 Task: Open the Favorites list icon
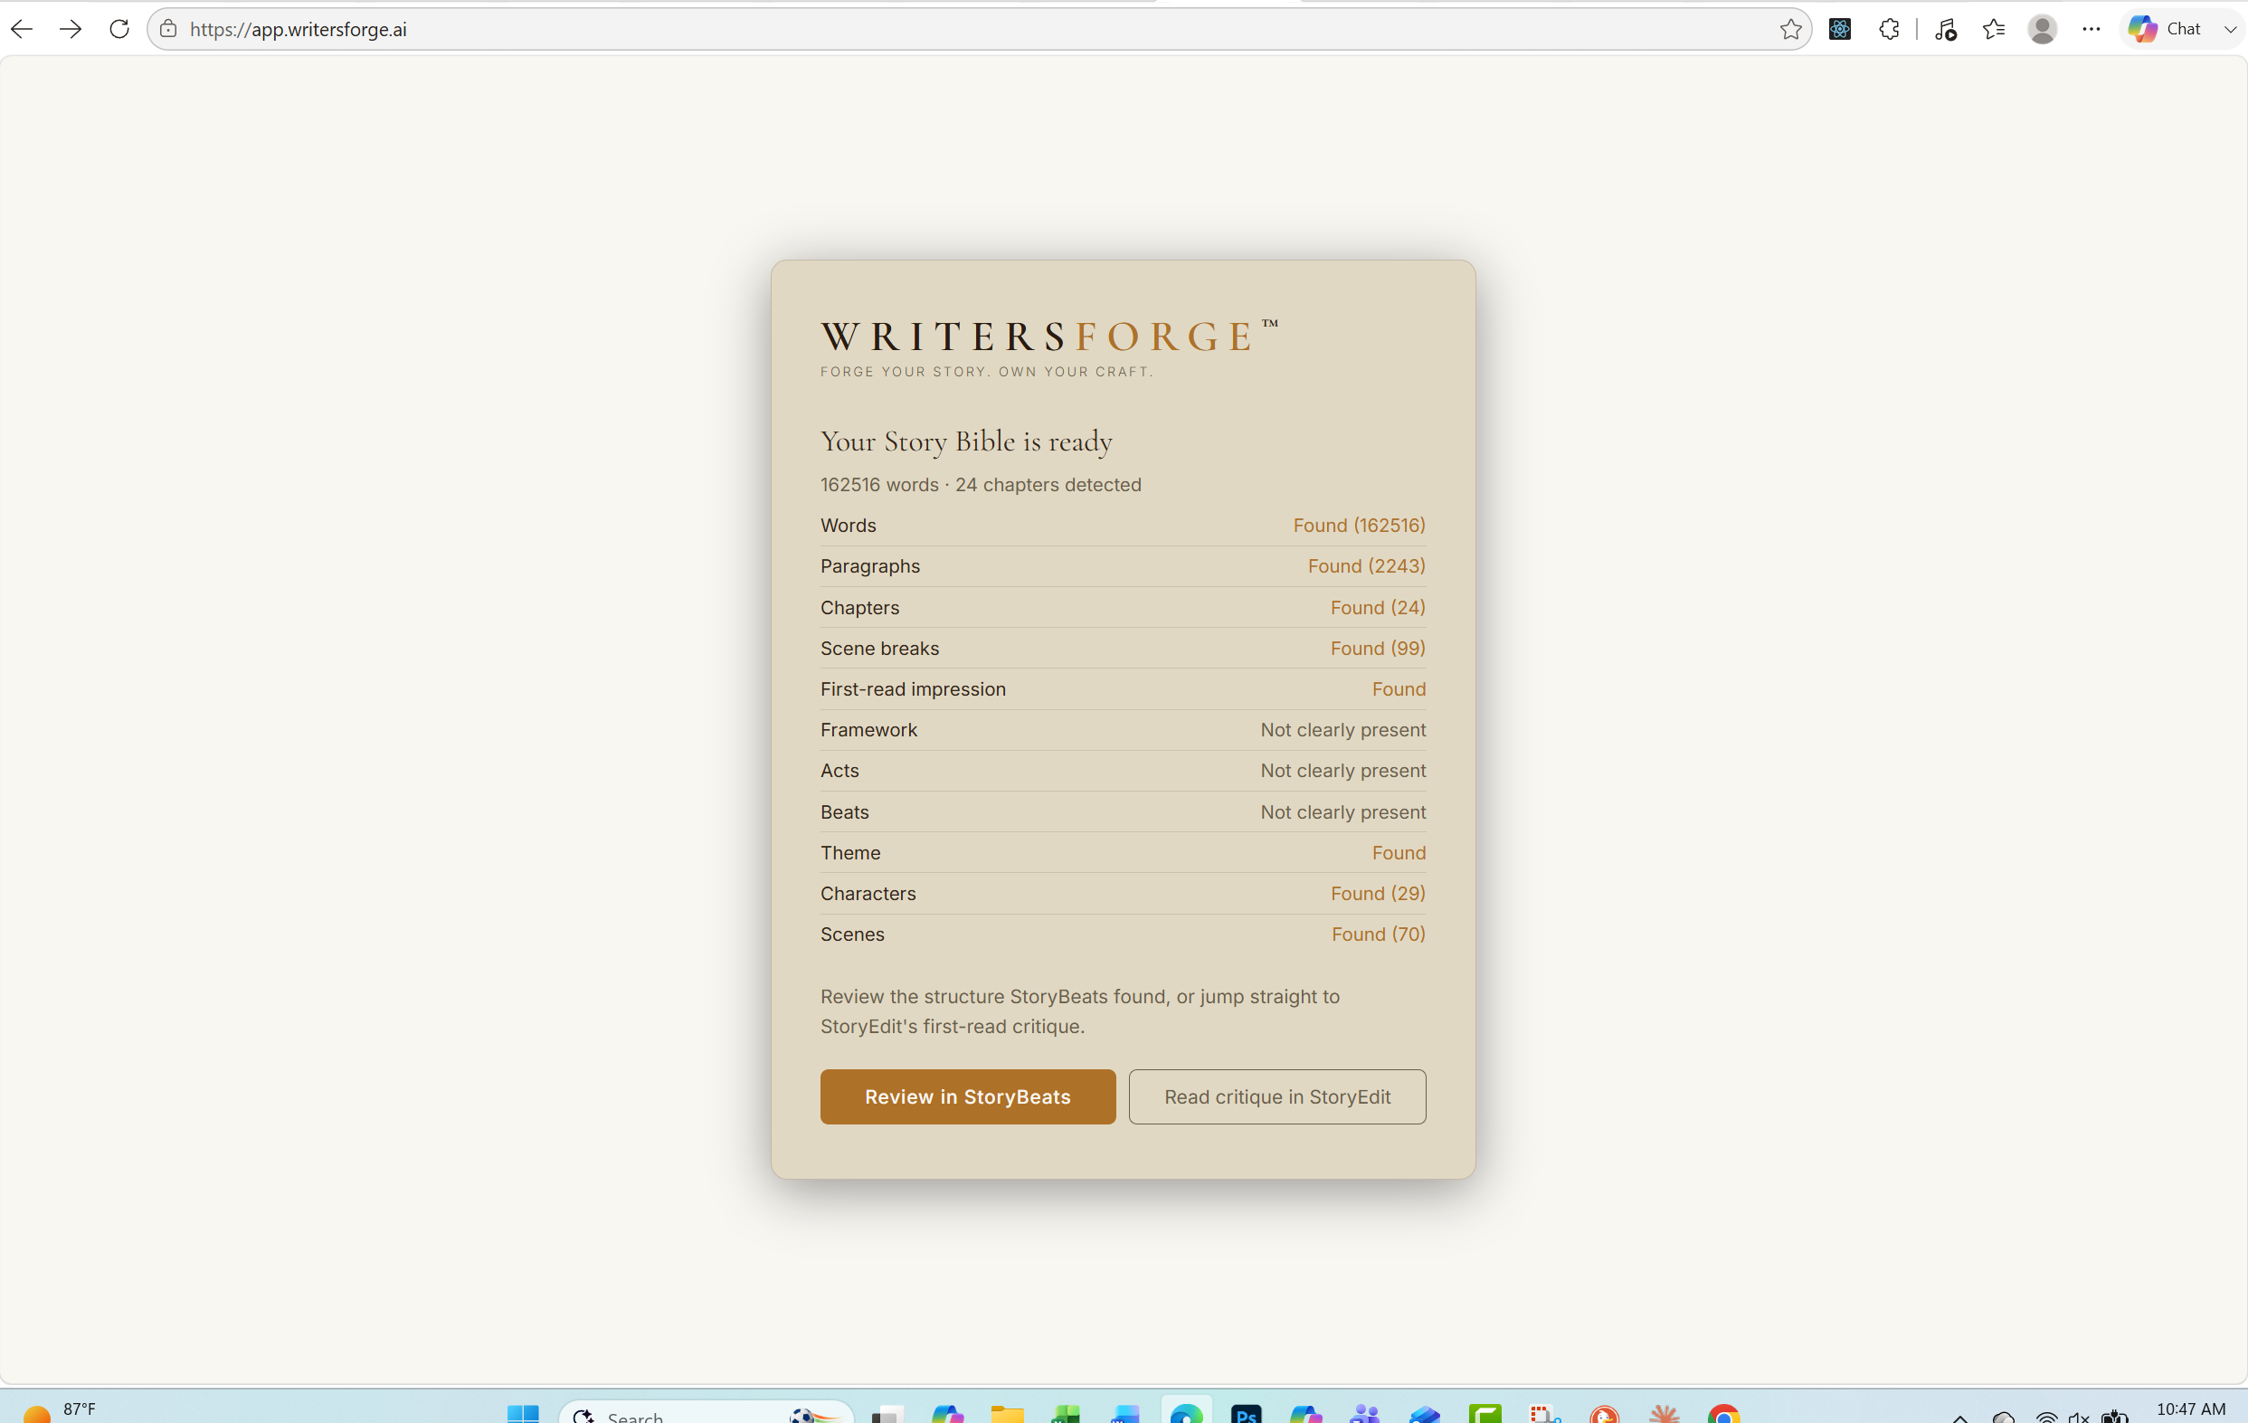1994,29
